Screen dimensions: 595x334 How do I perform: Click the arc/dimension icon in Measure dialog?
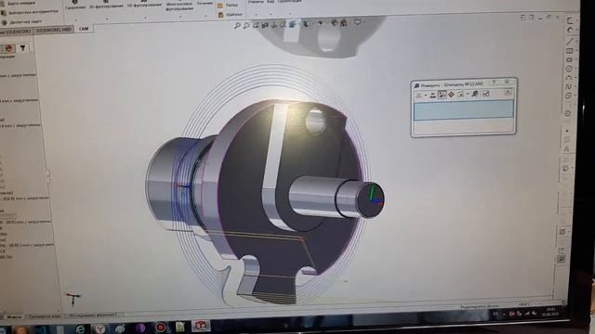[x=419, y=96]
